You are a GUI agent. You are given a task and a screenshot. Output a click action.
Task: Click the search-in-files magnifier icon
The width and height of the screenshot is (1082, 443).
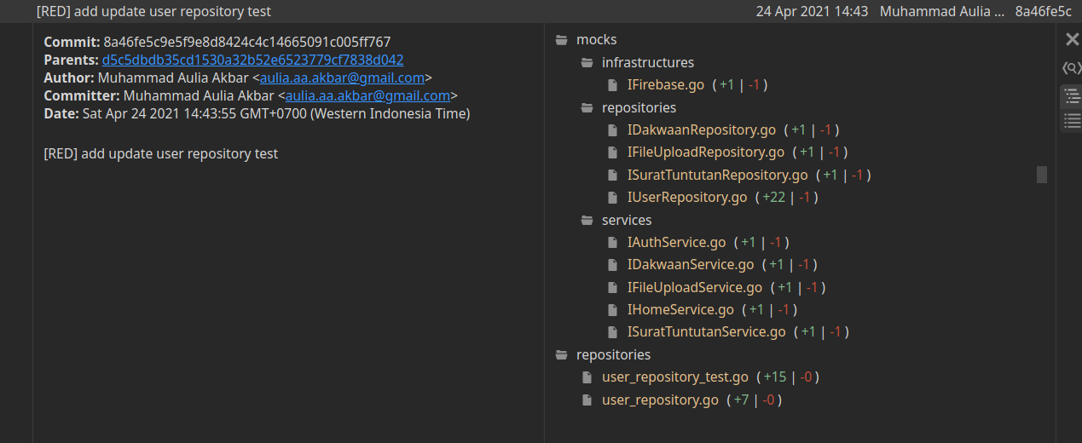tap(1071, 68)
